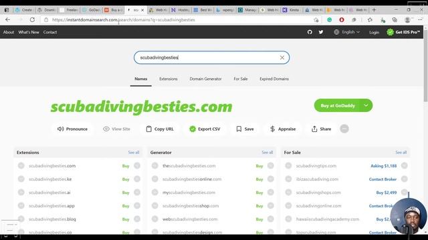
Task: Click browser back arrow
Action: (x=7, y=19)
